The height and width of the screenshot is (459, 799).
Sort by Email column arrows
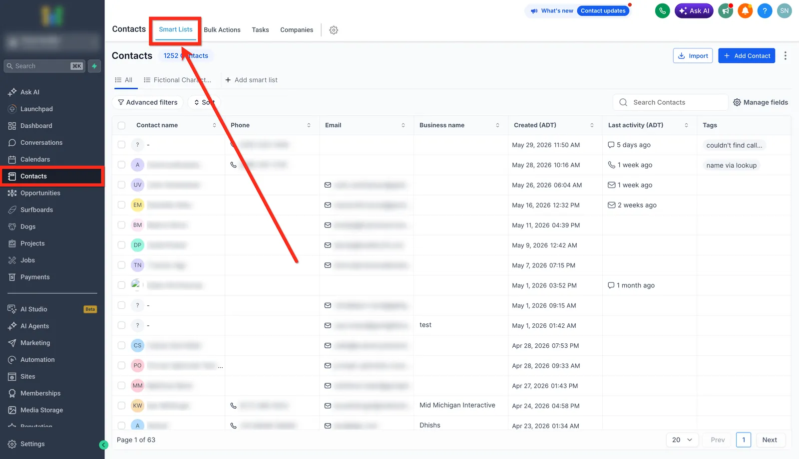tap(403, 125)
